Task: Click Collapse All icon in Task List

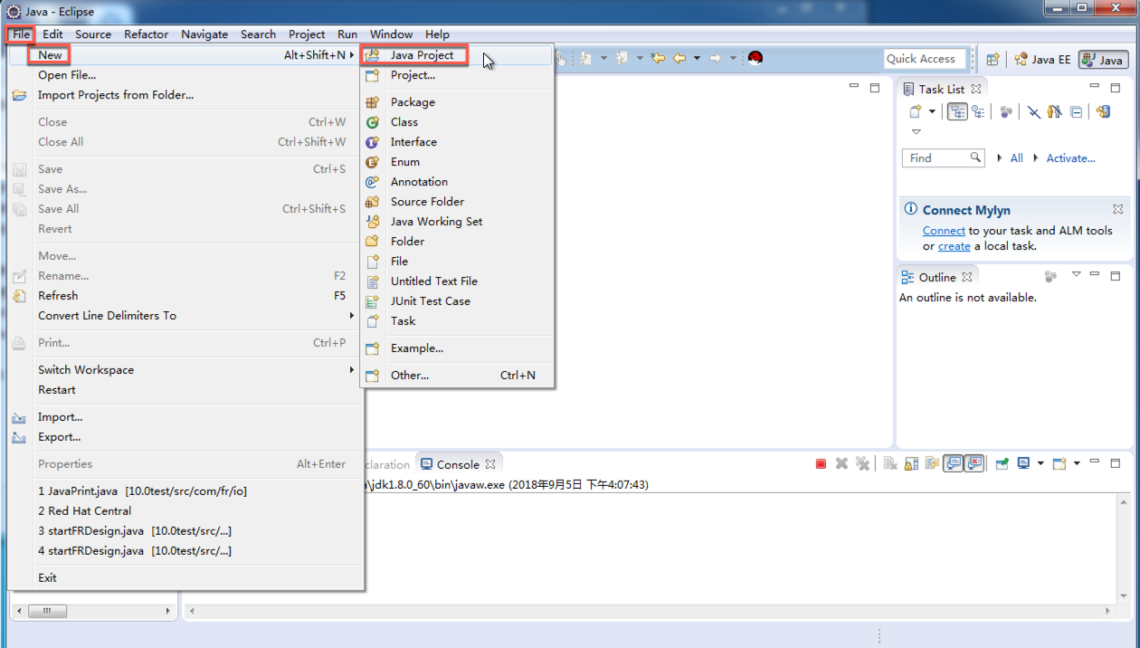Action: tap(1076, 112)
